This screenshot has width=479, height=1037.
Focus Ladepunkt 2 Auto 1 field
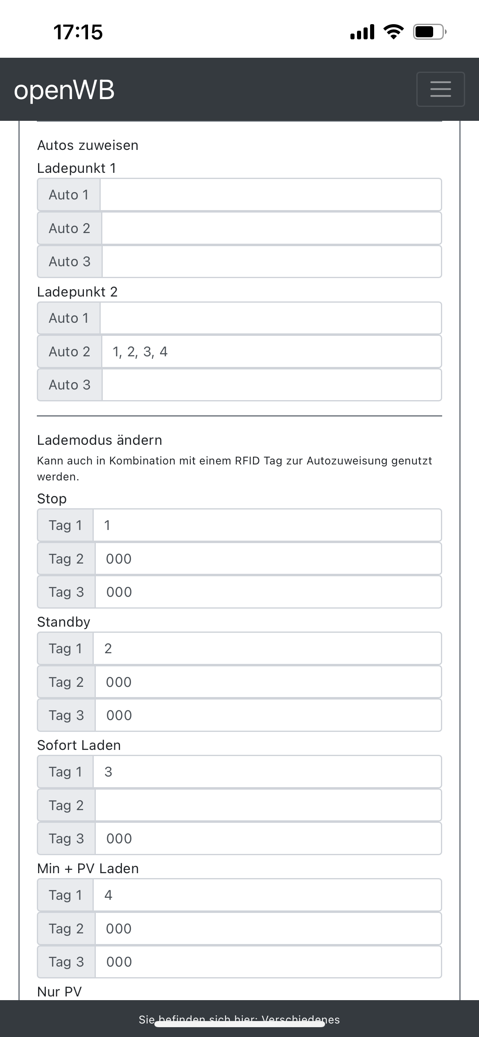[271, 318]
